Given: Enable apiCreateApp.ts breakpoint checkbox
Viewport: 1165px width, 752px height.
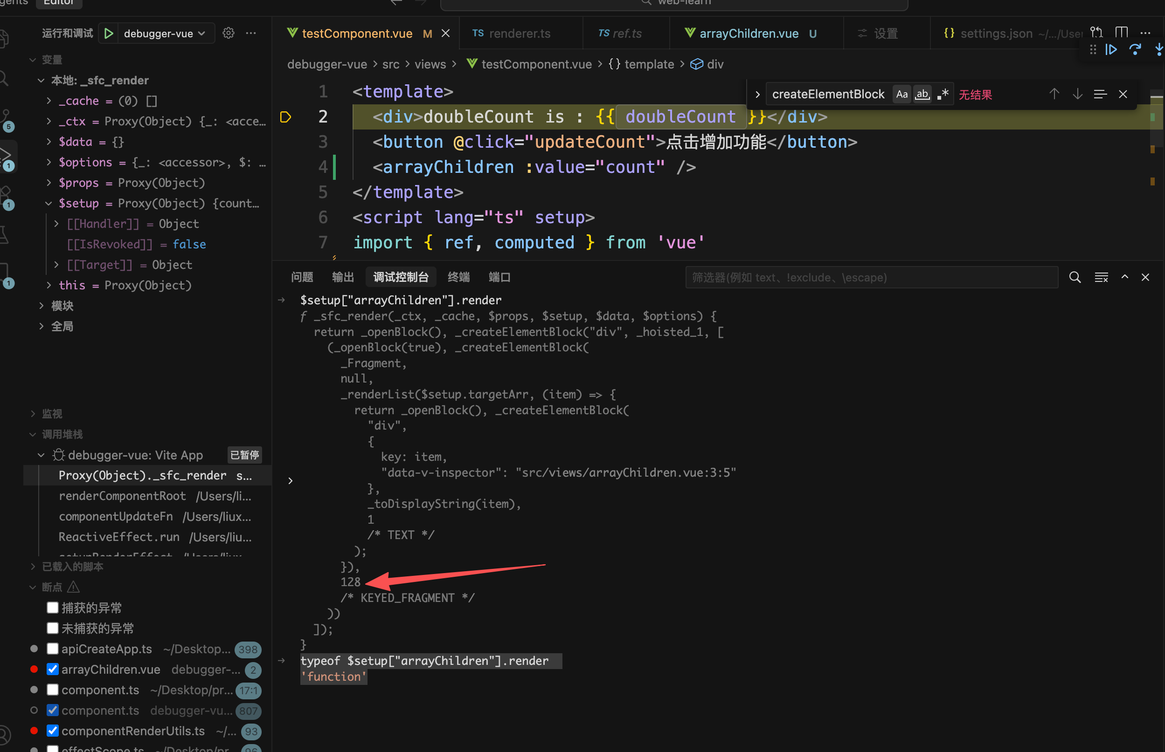Looking at the screenshot, I should click(x=52, y=649).
